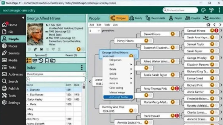Open the Show Everyone filter dropdown
This screenshot has width=223, height=125.
(x=55, y=74)
